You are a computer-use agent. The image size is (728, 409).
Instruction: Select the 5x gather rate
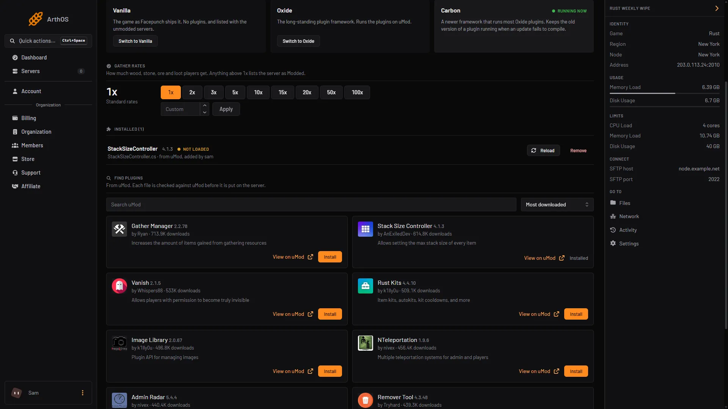coord(235,92)
